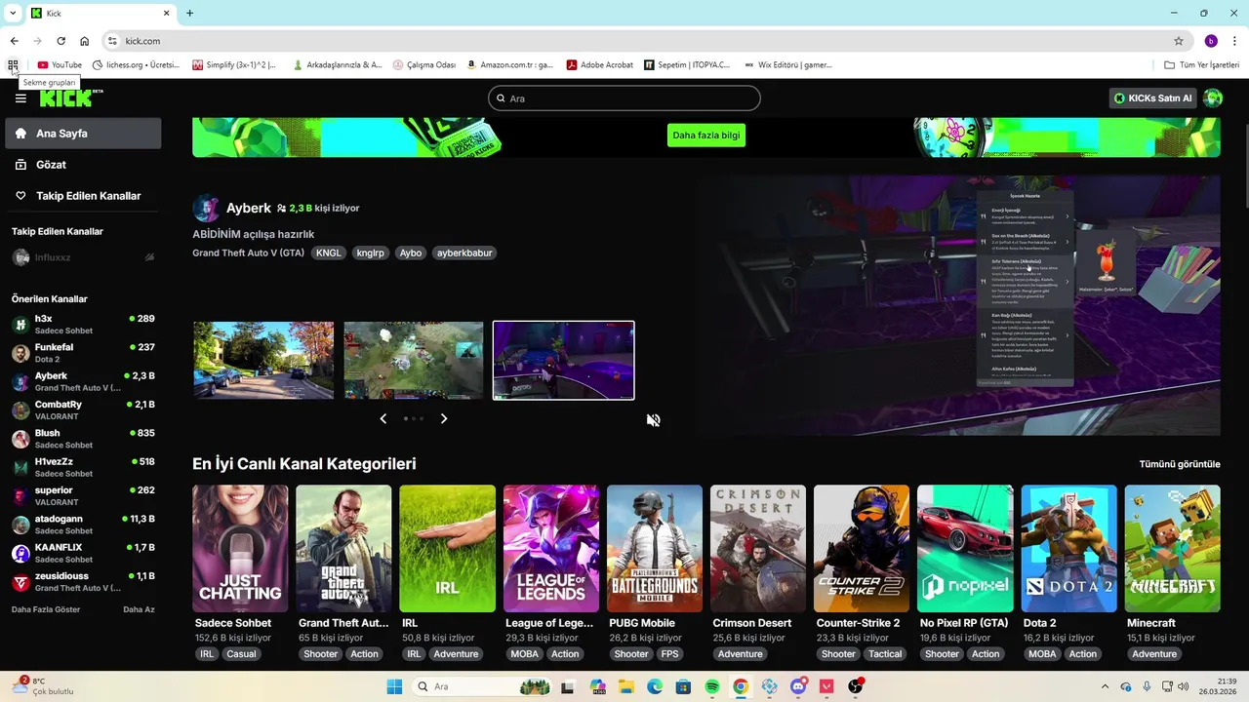
Task: Open the zeusidiouss channel avatar
Action: [x=20, y=582]
